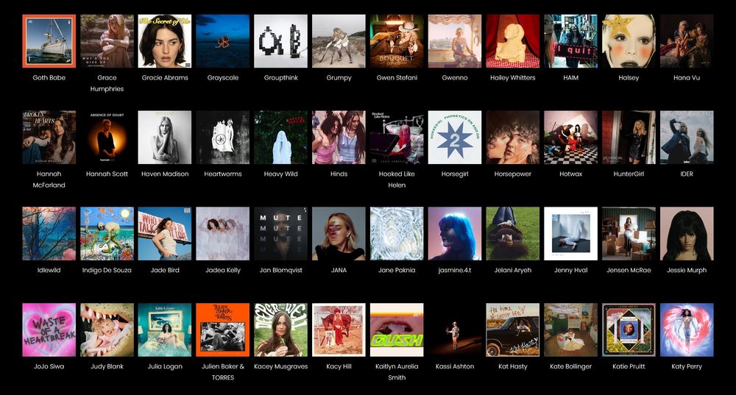This screenshot has height=395, width=736.
Task: Click the HAIM artist label
Action: [x=571, y=77]
